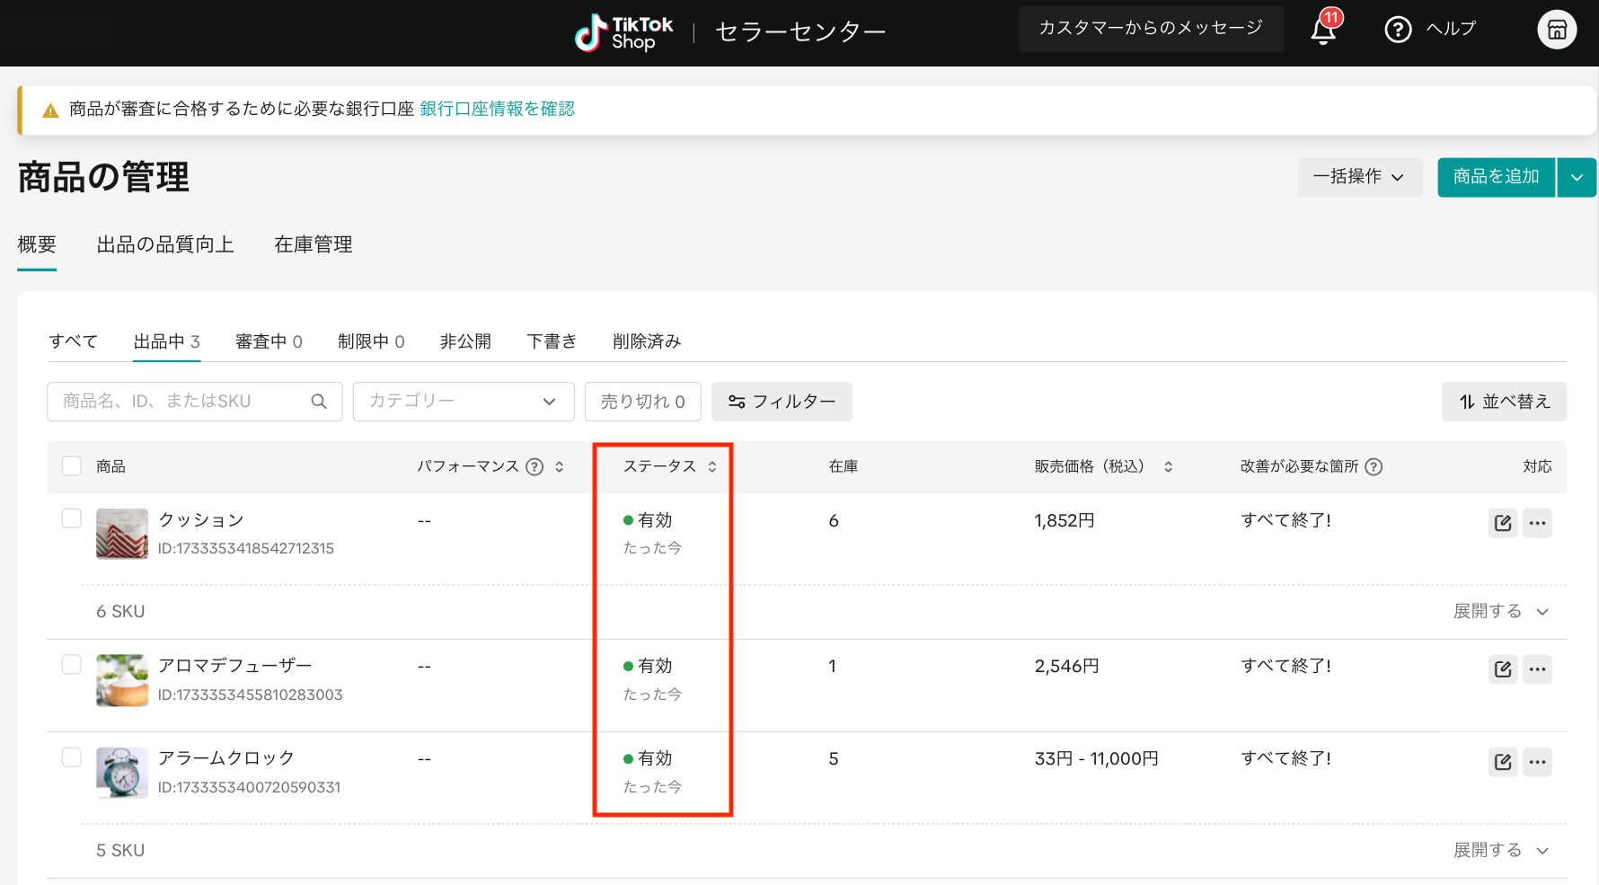Click the search magnifier in the product search field
The width and height of the screenshot is (1599, 885).
(319, 401)
